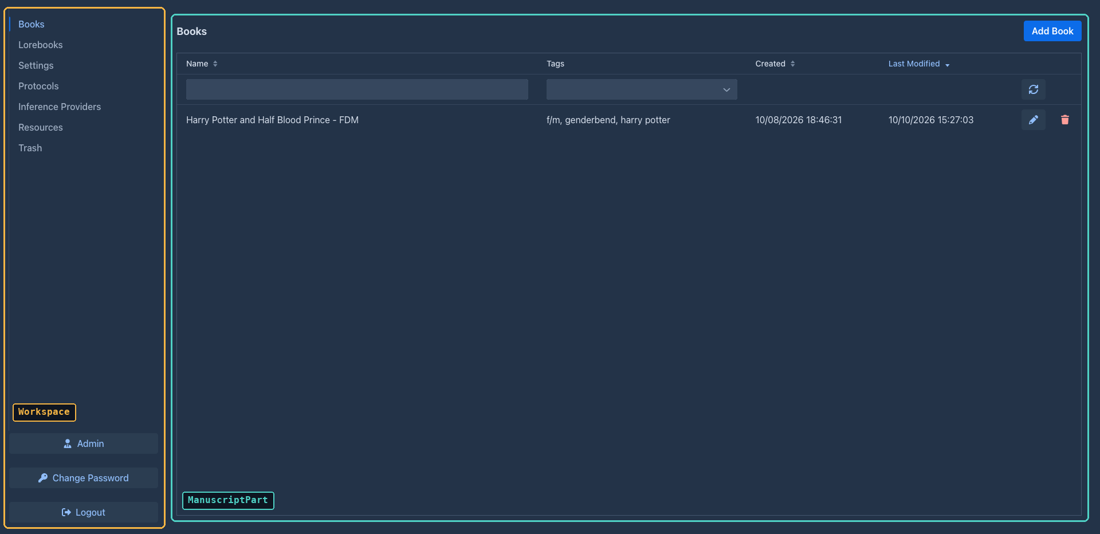This screenshot has width=1100, height=534.
Task: Log out using the Logout button
Action: click(x=84, y=512)
